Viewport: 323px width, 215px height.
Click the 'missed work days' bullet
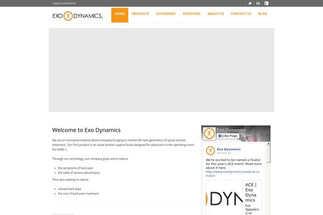(x=69, y=189)
